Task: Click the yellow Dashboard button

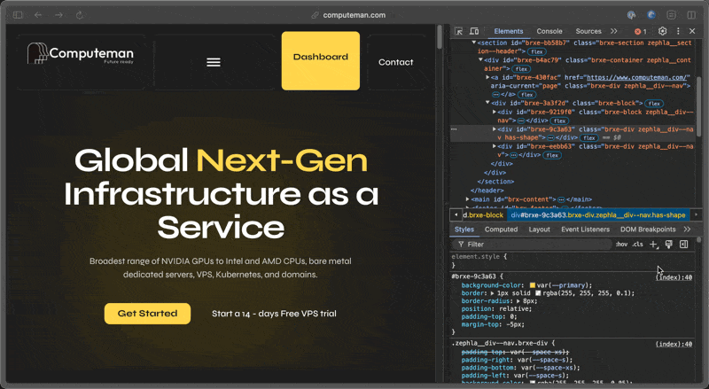Action: 321,60
